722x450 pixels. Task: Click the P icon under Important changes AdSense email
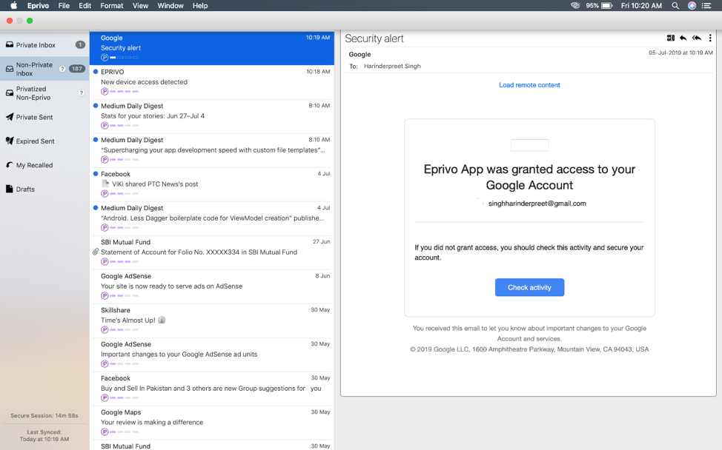tap(105, 363)
